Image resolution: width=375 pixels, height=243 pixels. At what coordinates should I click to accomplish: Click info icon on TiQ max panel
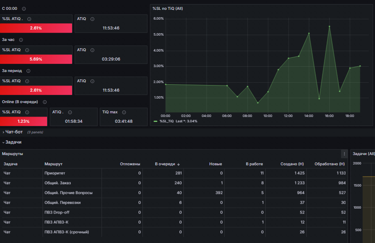pyautogui.click(x=124, y=112)
